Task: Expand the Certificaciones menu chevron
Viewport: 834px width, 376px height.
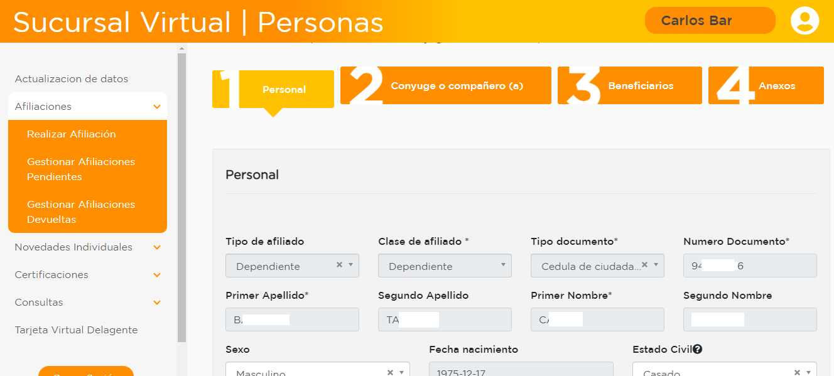Action: coord(157,275)
